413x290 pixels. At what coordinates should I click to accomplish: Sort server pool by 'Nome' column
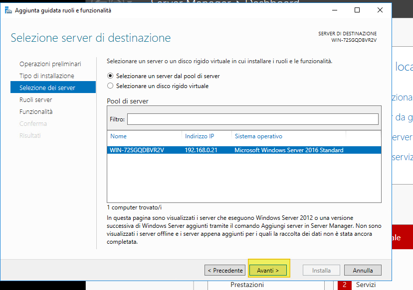coord(118,136)
